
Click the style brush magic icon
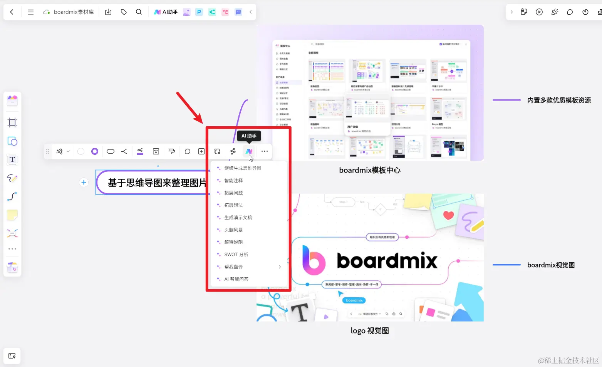coord(60,151)
